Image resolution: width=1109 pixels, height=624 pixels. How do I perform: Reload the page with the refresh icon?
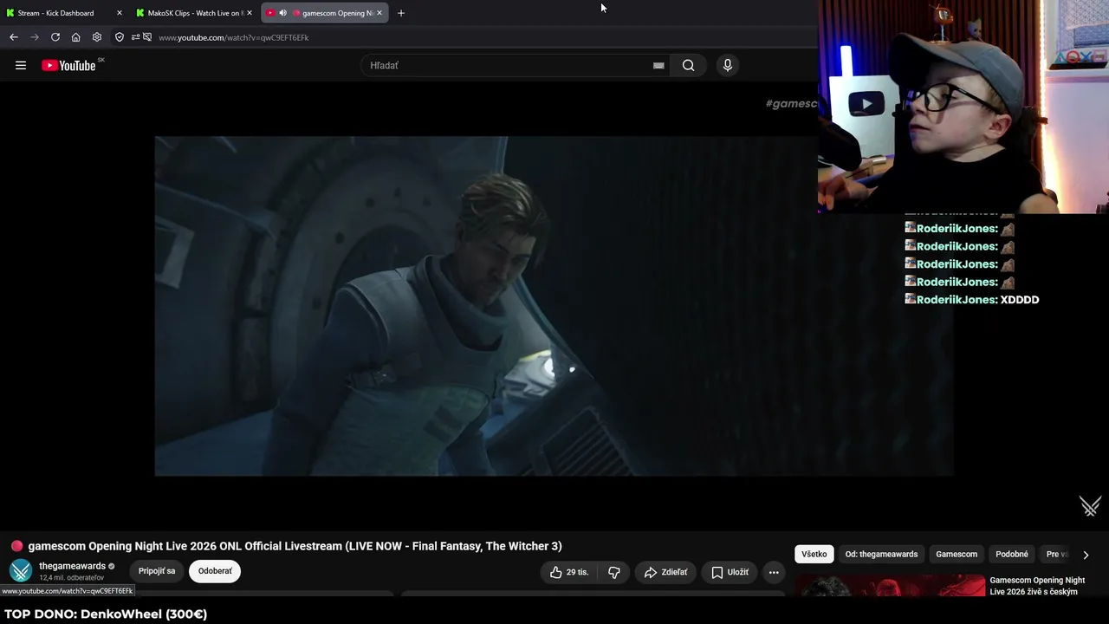click(55, 37)
